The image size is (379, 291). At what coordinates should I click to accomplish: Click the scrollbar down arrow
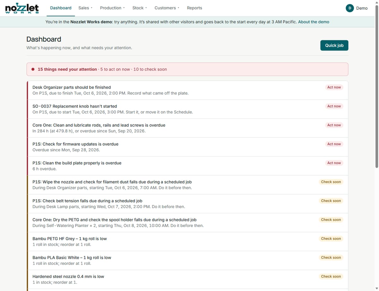(x=376, y=288)
